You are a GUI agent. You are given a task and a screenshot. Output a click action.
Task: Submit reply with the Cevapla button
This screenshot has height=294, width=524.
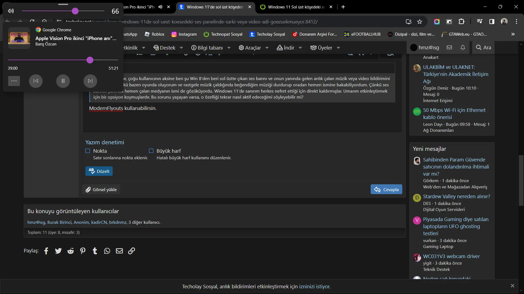[386, 189]
